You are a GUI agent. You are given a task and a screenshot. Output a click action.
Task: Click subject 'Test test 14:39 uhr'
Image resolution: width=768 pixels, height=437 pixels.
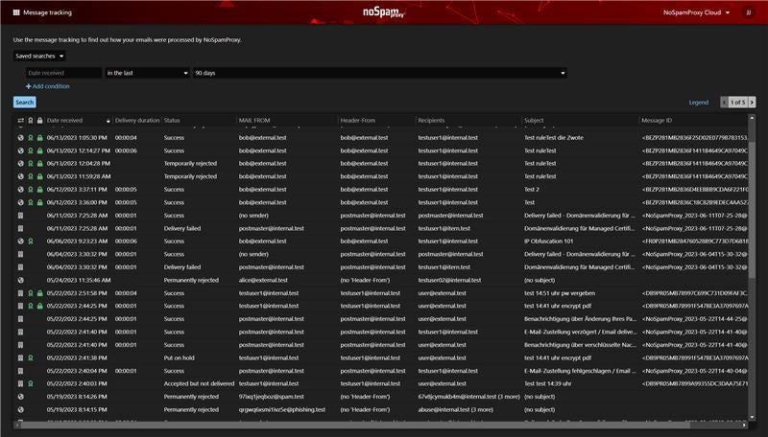(547, 383)
